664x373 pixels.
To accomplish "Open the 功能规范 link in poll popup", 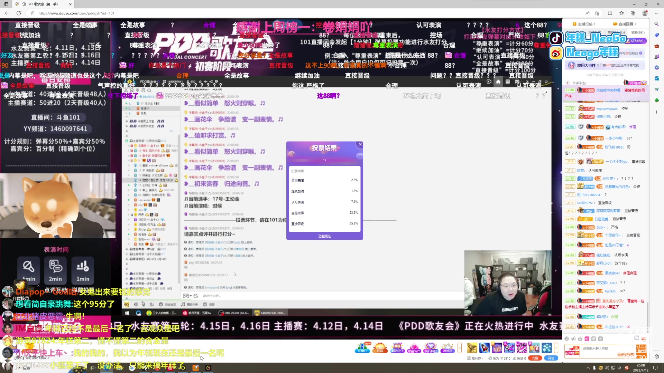I will [x=324, y=236].
